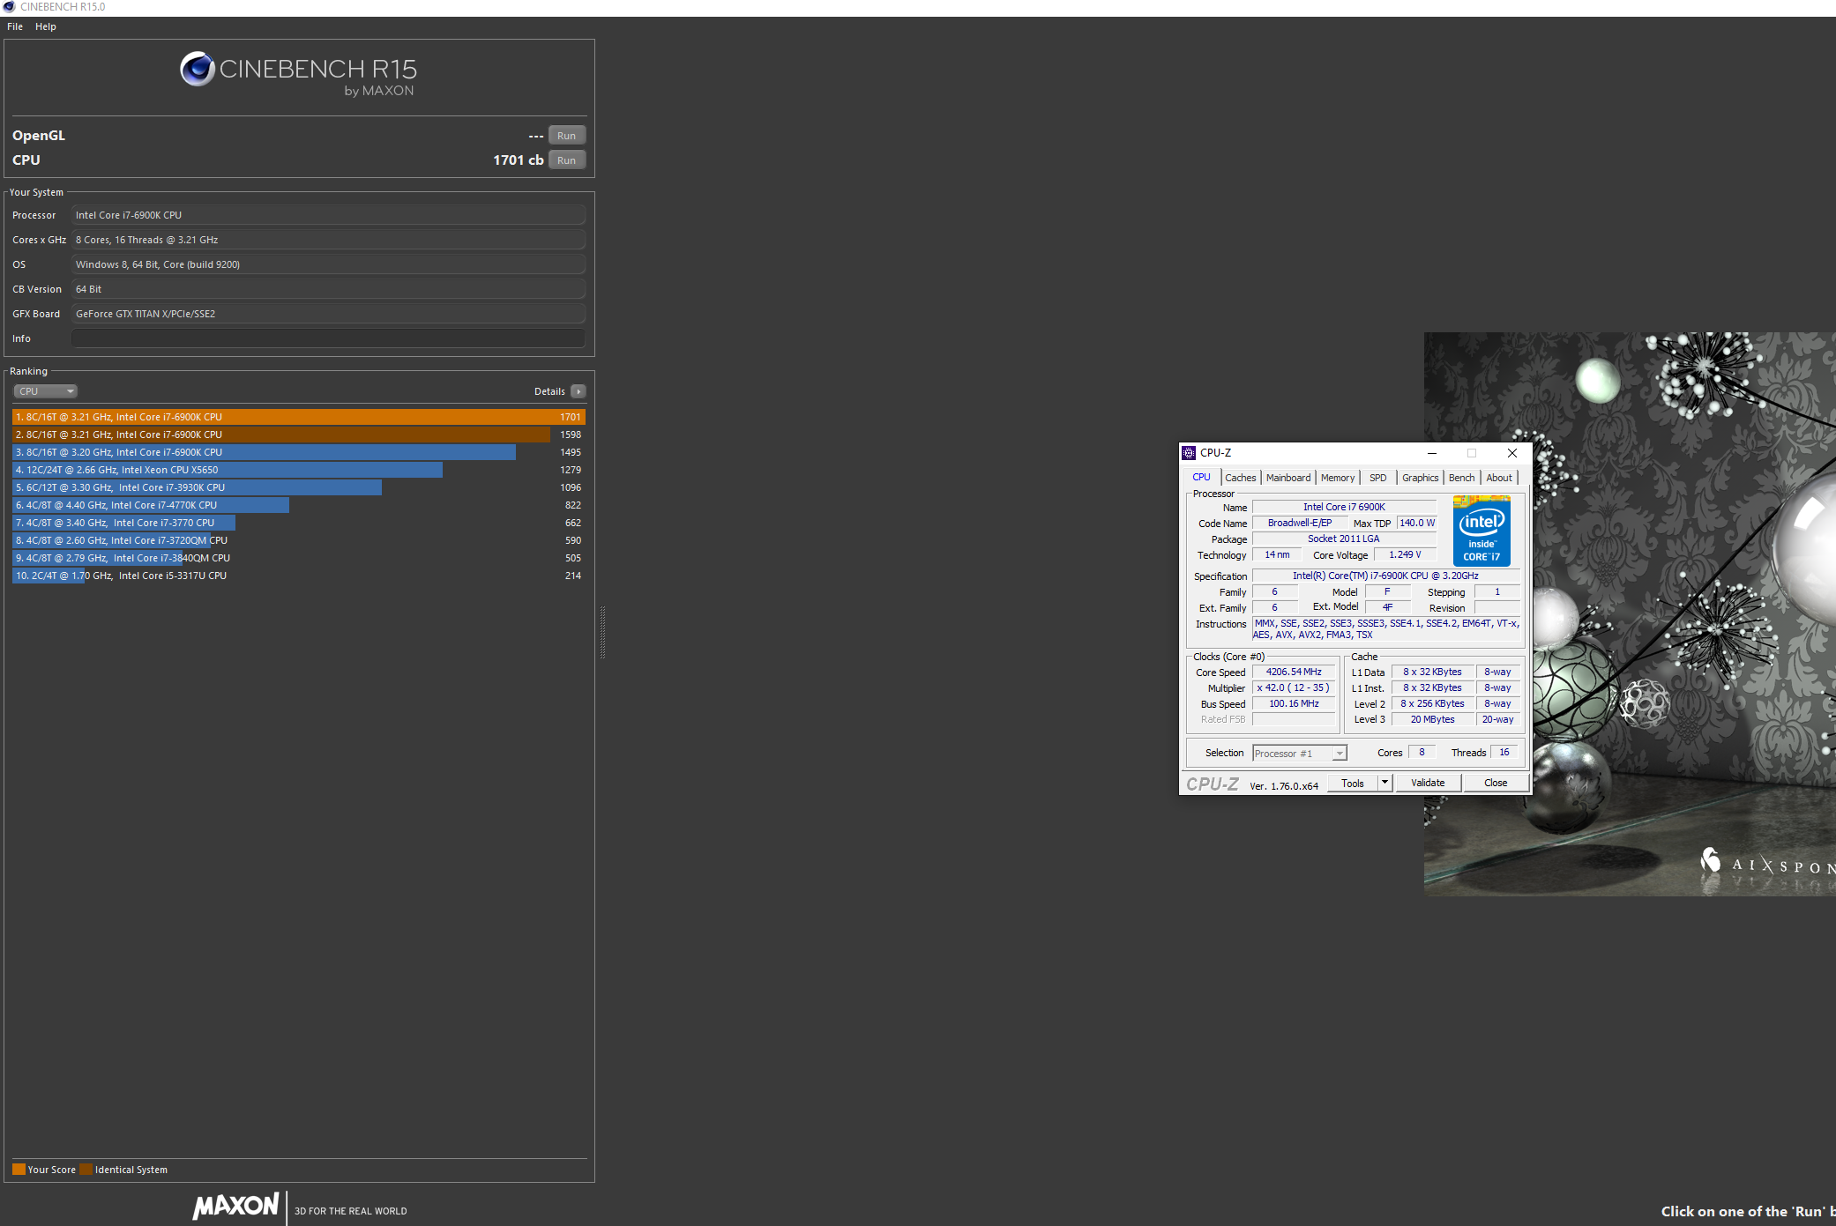Click the Identical System brown legend swatch

86,1170
